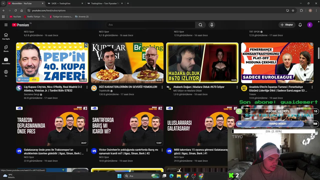Click the TepkiKolik channel avatar
Image resolution: width=320 pixels, height=180 pixels.
94,88
